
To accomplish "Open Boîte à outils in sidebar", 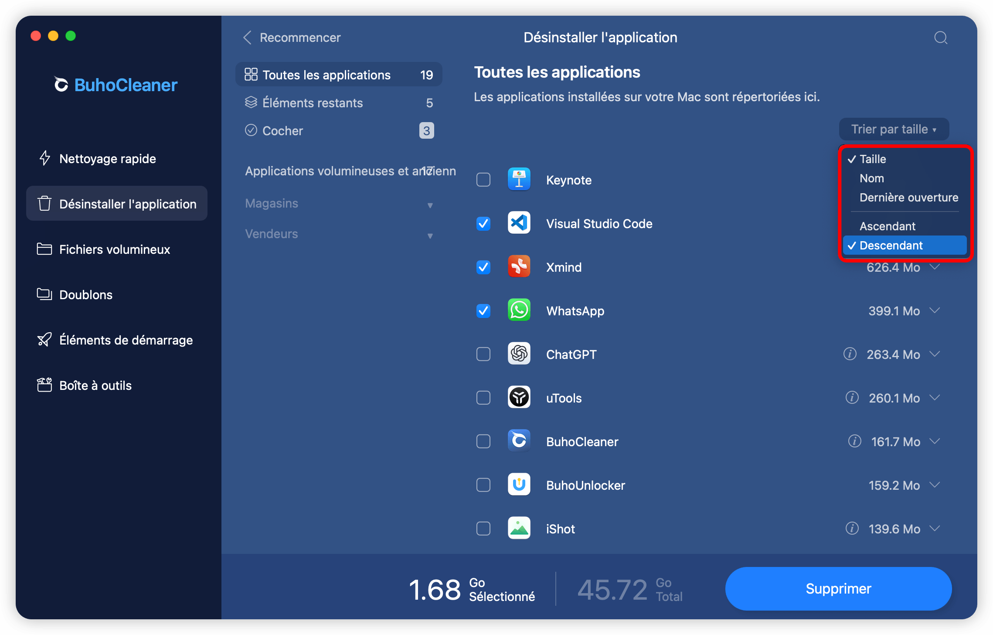I will coord(117,385).
